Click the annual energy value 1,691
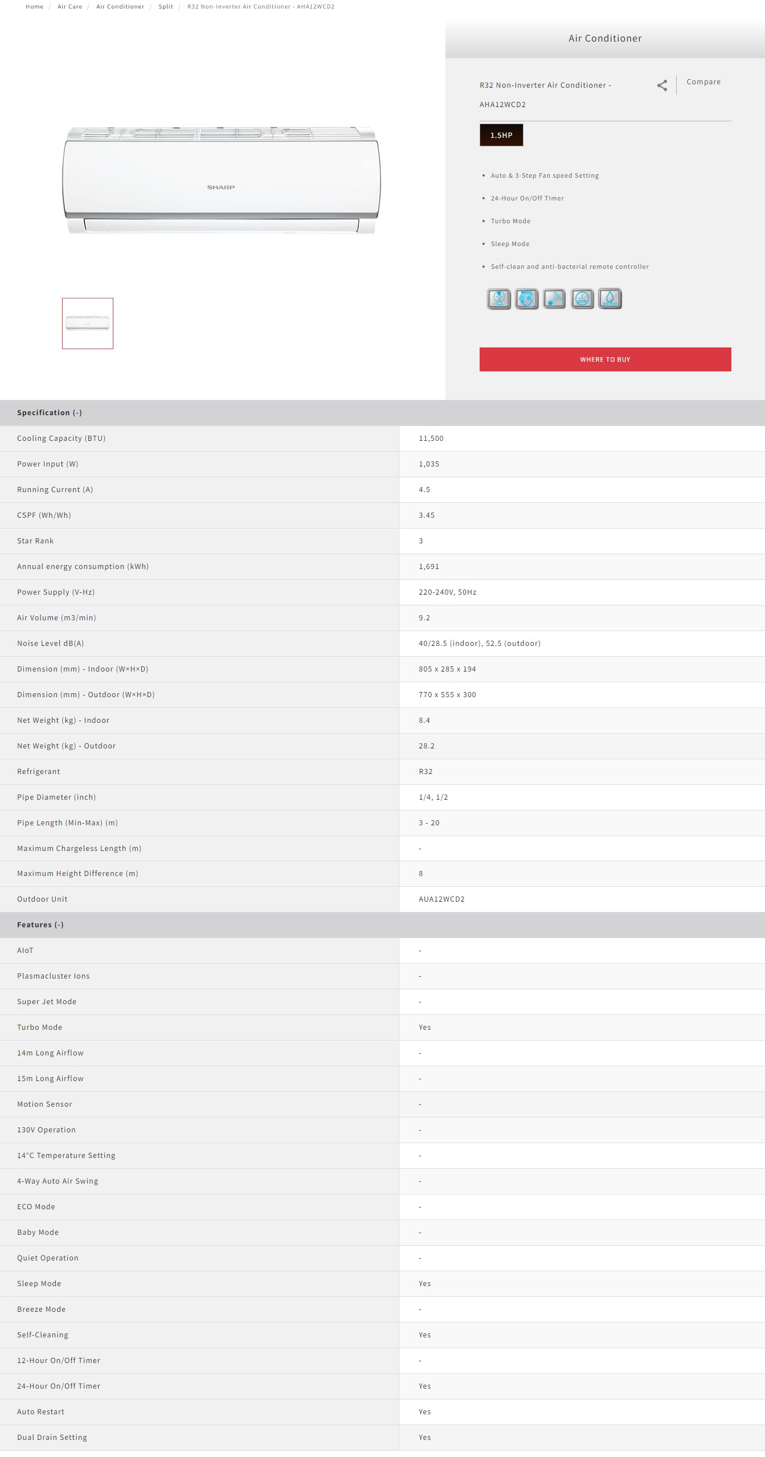The image size is (765, 1457). click(x=429, y=567)
